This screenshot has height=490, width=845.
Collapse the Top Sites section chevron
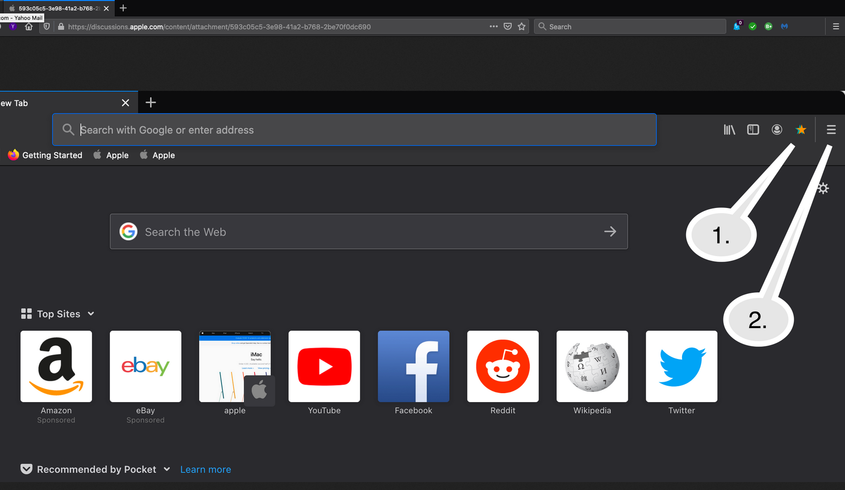(x=91, y=314)
